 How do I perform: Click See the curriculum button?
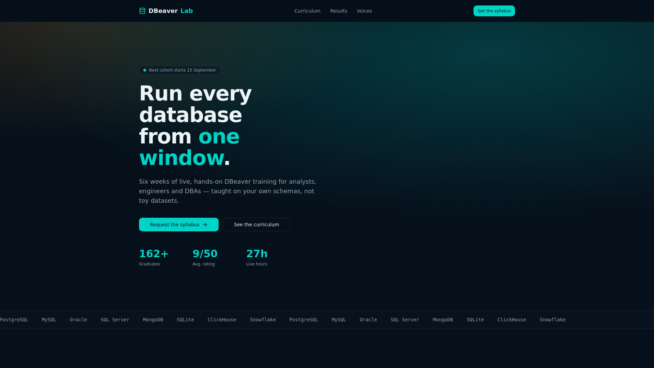(256, 225)
